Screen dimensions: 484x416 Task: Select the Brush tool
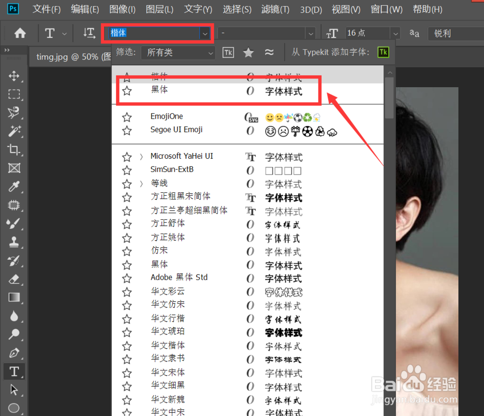pos(14,224)
